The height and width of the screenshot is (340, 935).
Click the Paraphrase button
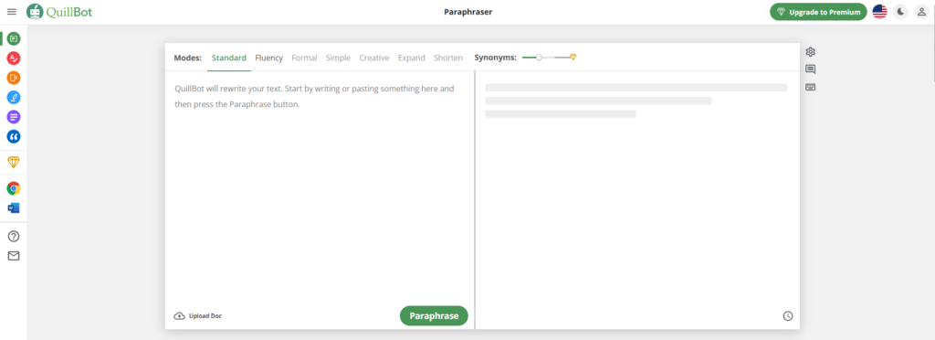(x=434, y=316)
